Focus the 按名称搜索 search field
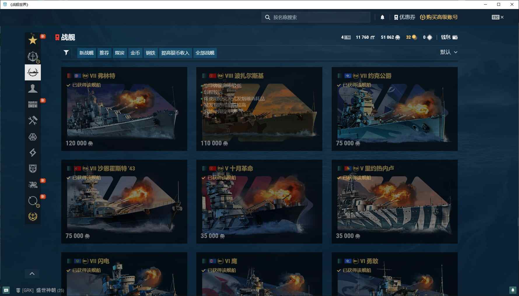Image resolution: width=519 pixels, height=296 pixels. (316, 17)
